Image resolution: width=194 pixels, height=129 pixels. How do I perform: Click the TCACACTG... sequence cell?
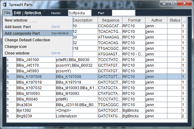click(110, 32)
